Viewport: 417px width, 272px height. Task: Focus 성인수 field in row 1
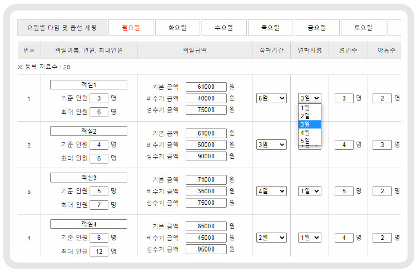[x=344, y=98]
